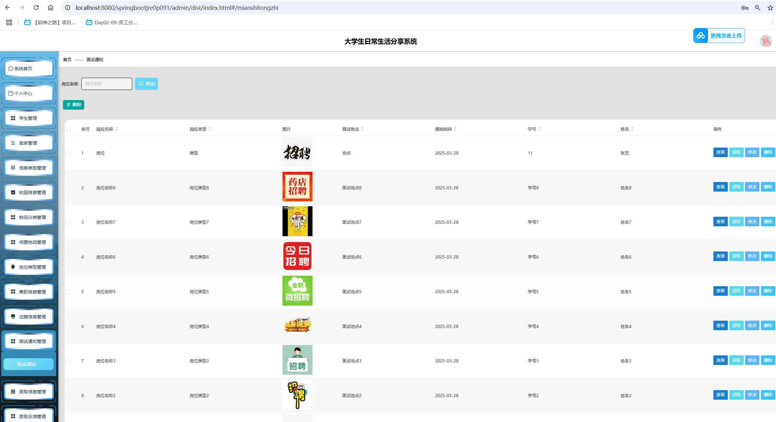
Task: Expand 面试通知管理 sidebar menu
Action: pyautogui.click(x=29, y=341)
